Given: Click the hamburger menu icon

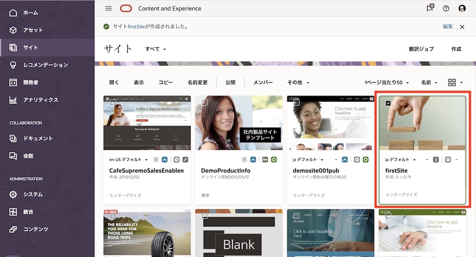Looking at the screenshot, I should (x=109, y=8).
